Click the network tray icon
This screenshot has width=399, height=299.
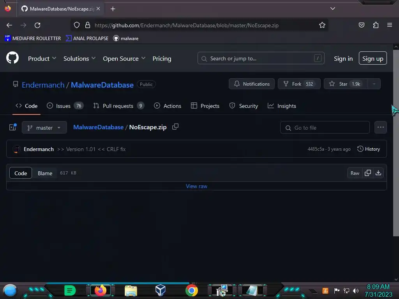(x=346, y=290)
